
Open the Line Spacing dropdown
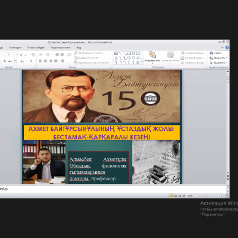[70, 55]
